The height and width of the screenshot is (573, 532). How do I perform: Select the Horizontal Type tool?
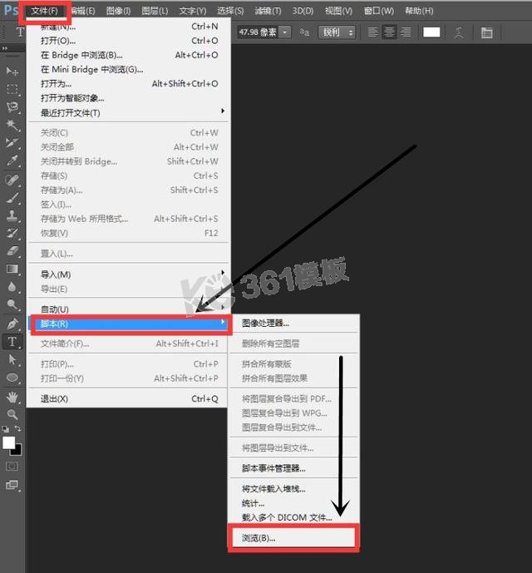pos(12,342)
